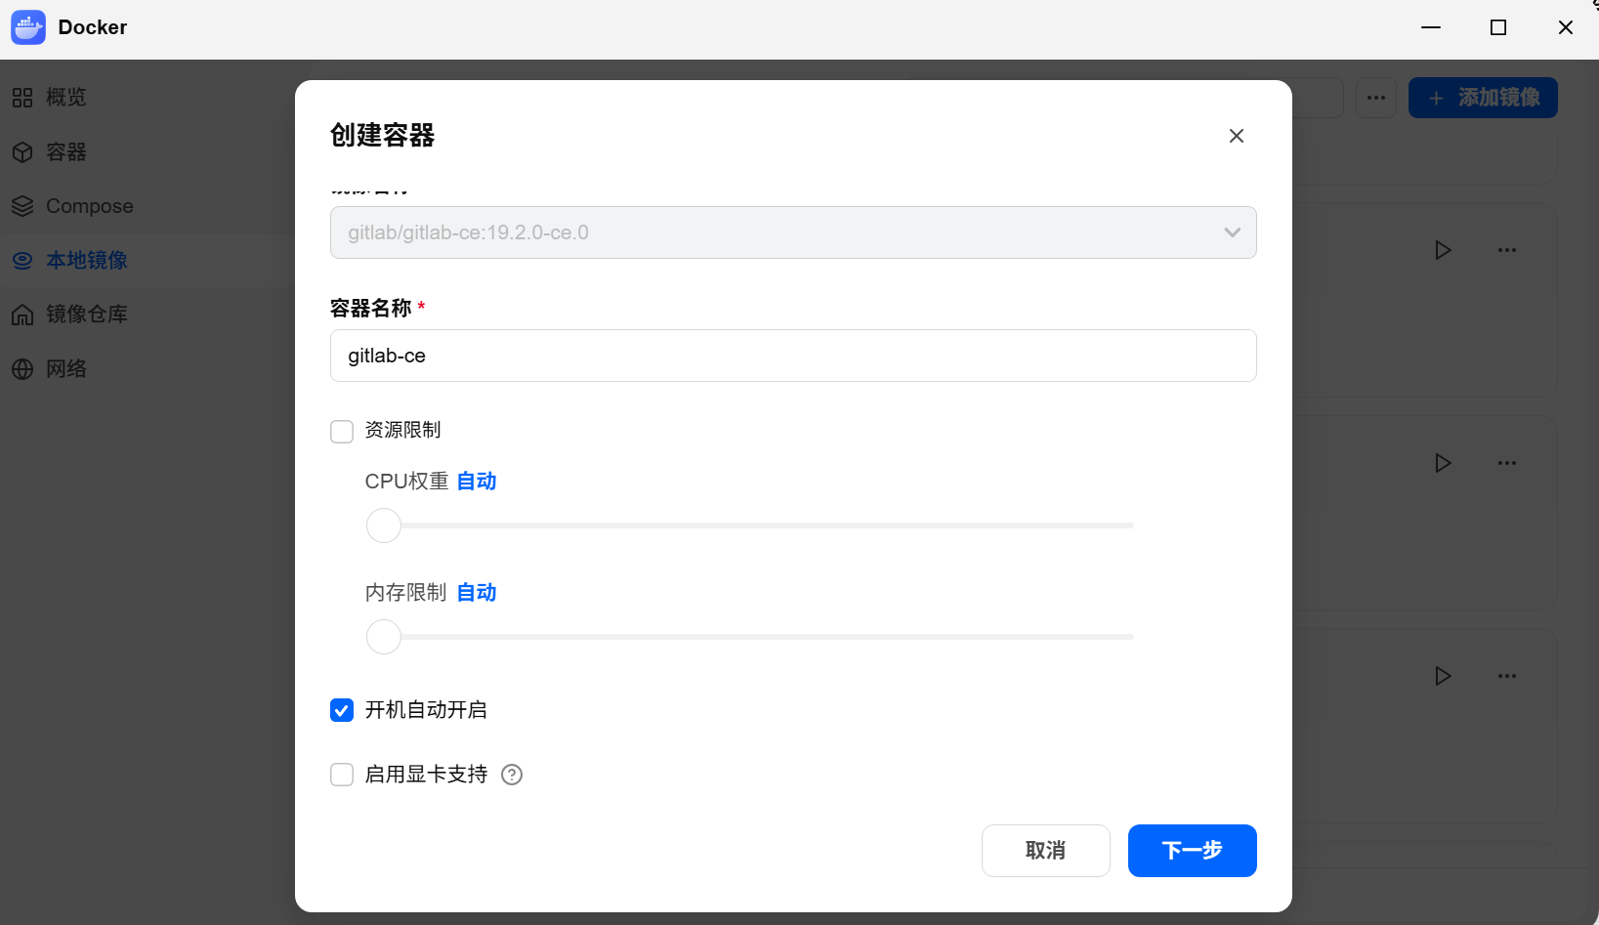Run the second image with play icon
Image resolution: width=1599 pixels, height=925 pixels.
click(x=1442, y=463)
